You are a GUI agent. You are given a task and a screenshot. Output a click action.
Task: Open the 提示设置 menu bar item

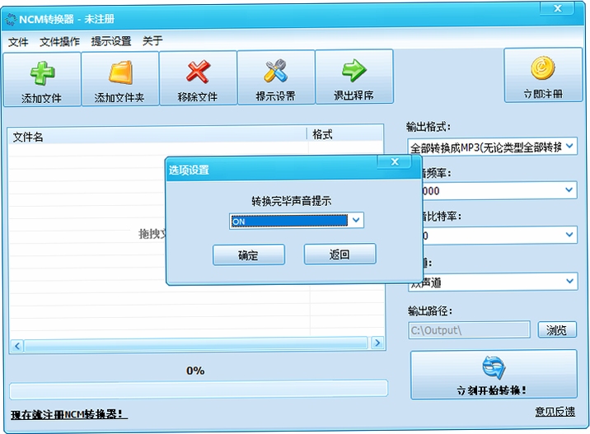[x=111, y=40]
